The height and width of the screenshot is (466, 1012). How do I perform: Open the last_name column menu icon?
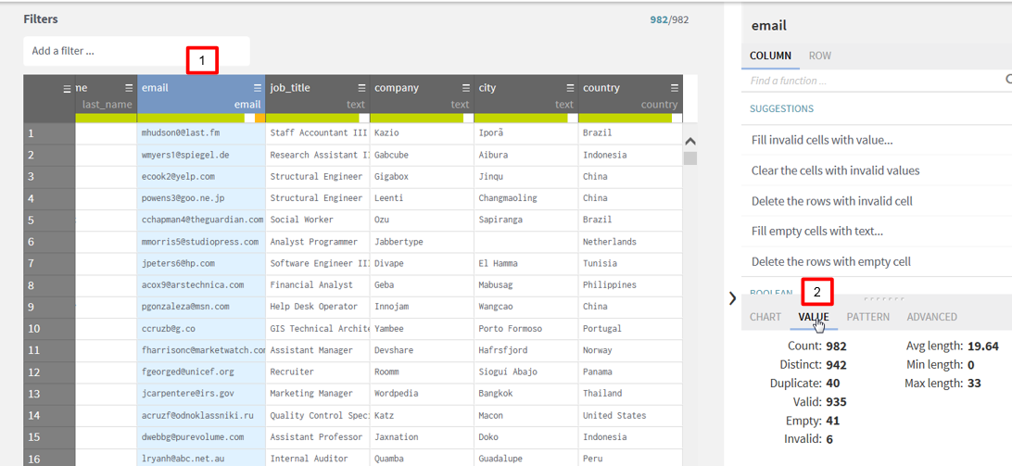(x=129, y=88)
